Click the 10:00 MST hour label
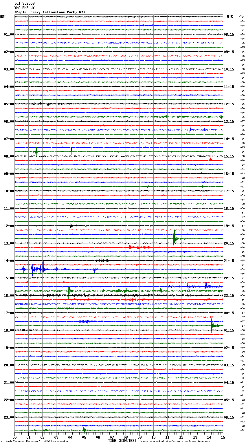 coord(9,191)
